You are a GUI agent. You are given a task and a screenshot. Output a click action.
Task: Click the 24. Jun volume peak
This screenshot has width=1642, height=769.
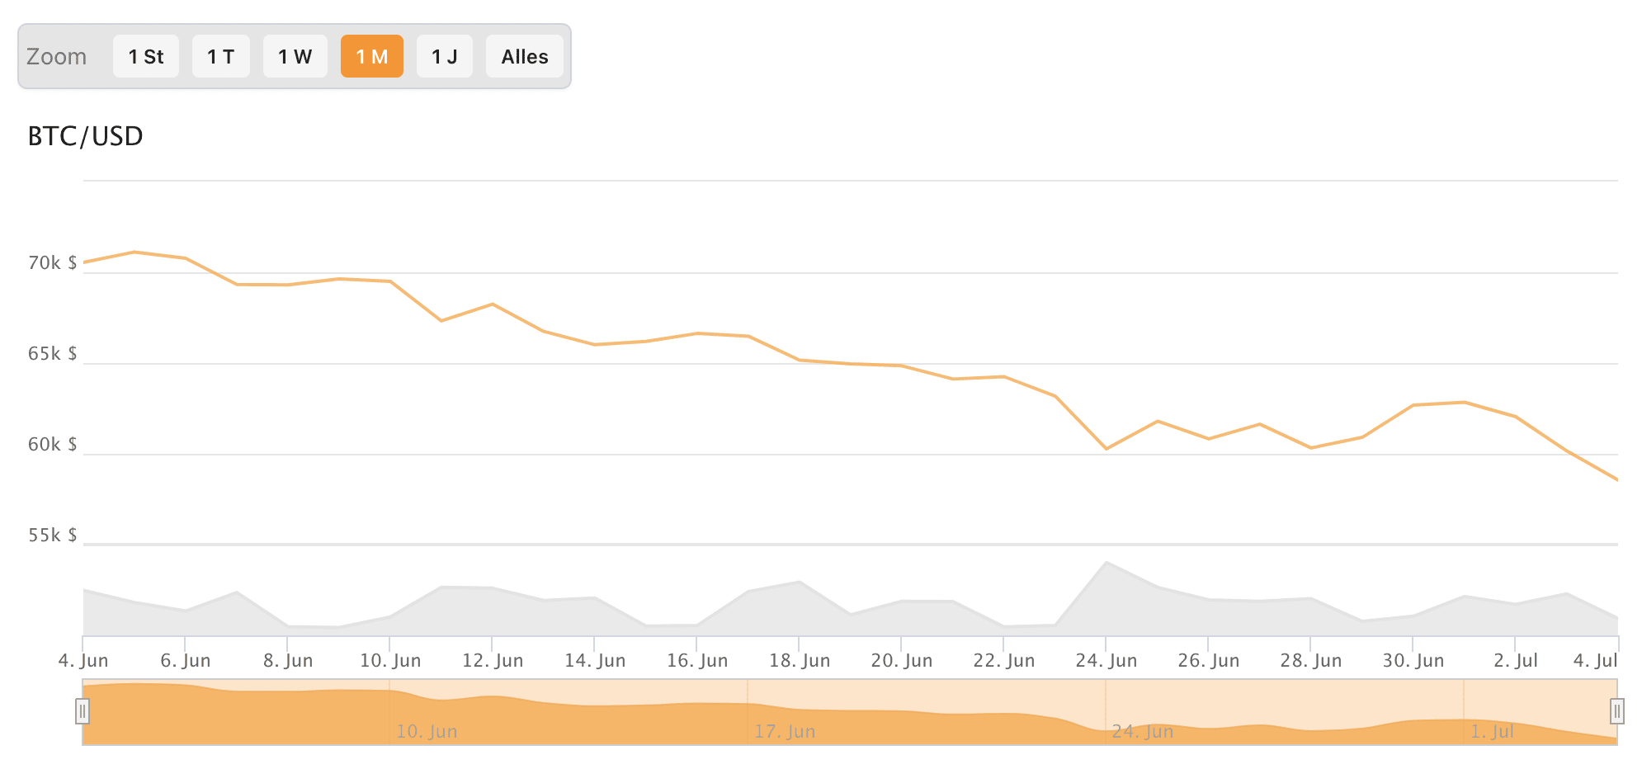click(1106, 563)
